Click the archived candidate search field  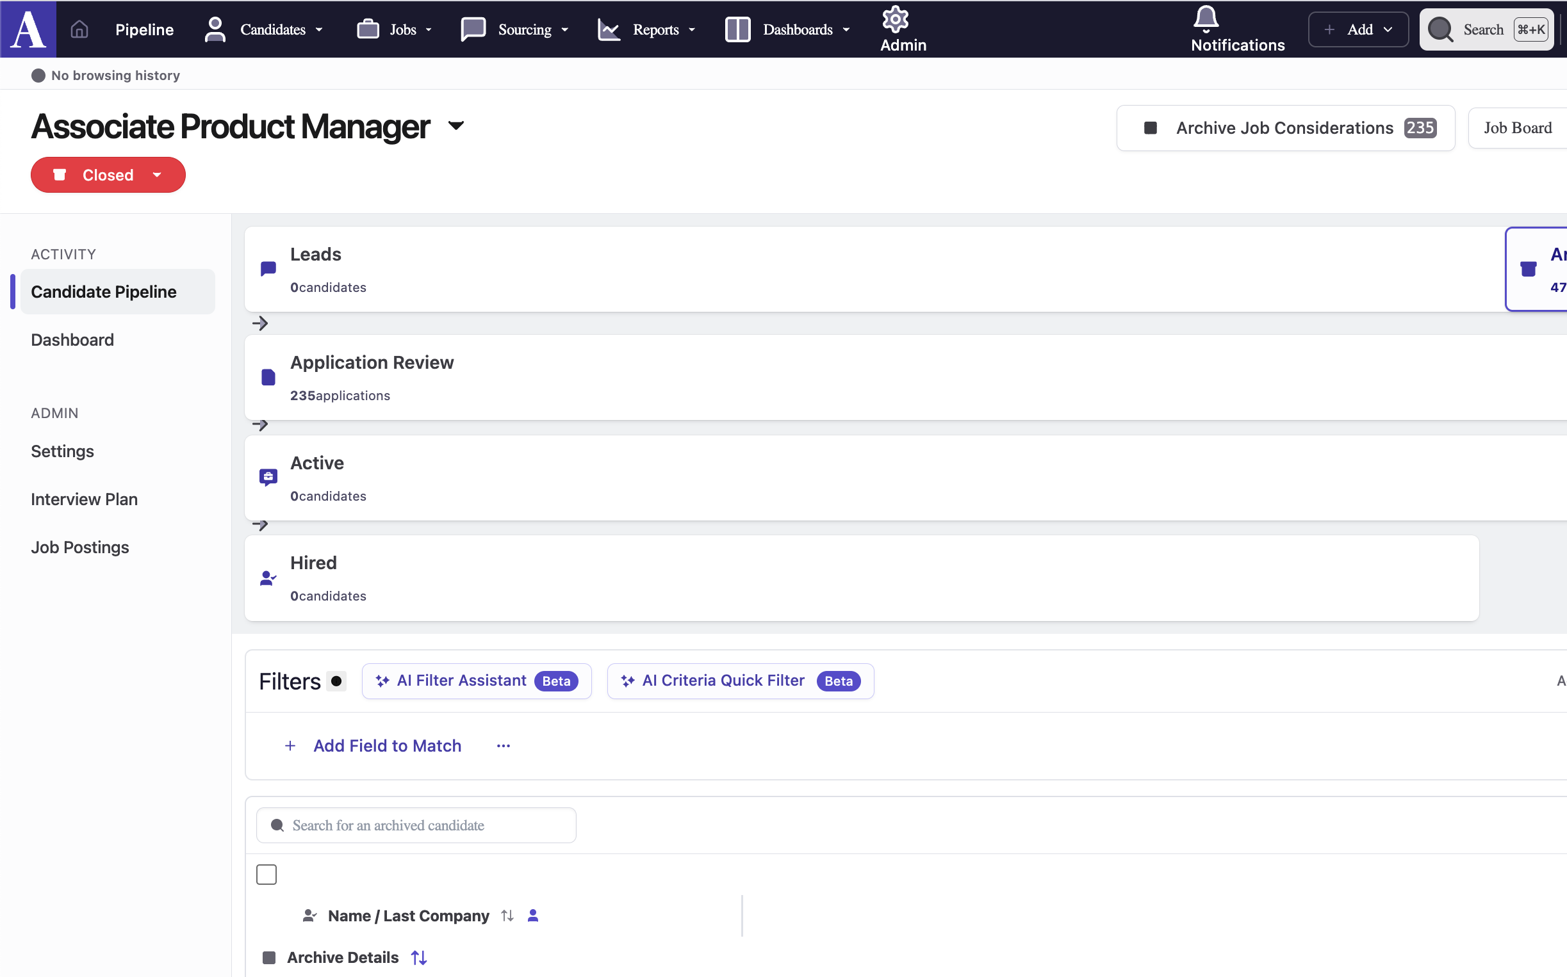[416, 825]
